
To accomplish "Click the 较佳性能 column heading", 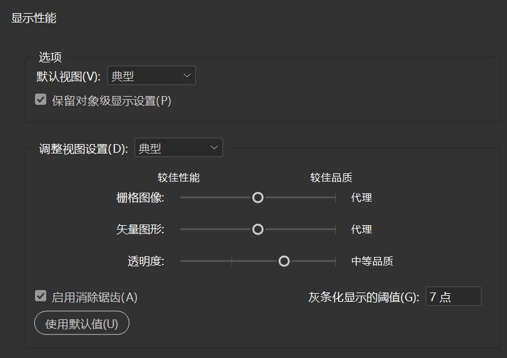I will tap(179, 178).
